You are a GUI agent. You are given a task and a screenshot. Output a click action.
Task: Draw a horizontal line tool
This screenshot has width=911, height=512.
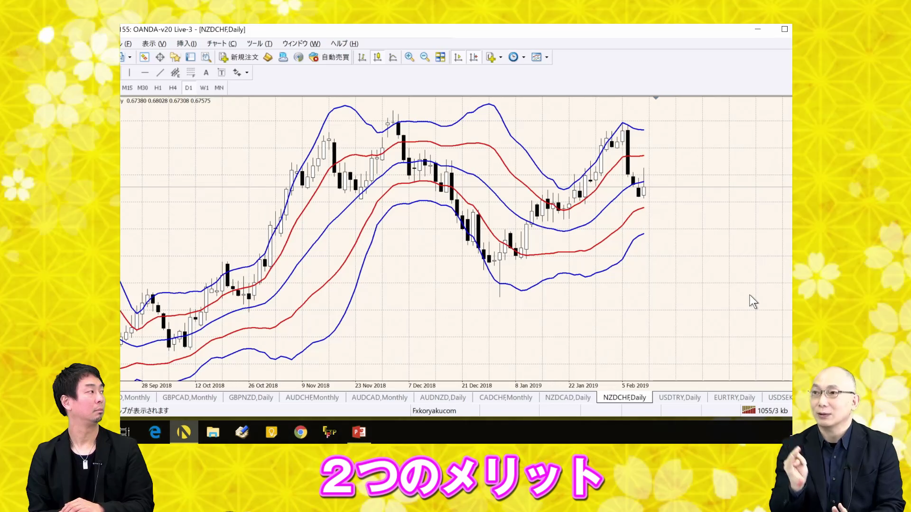[145, 73]
